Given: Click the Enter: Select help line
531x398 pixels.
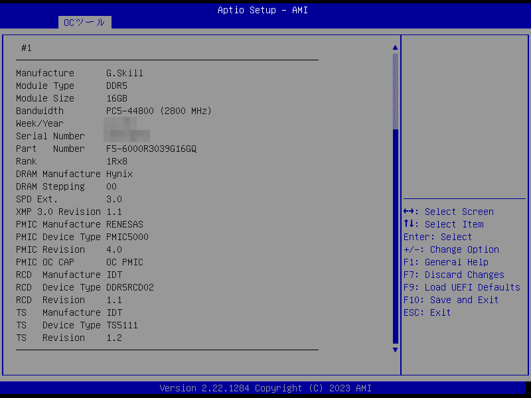Looking at the screenshot, I should [x=437, y=237].
